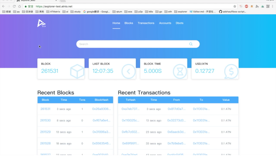Click the dollar icon on USD/ATN card

click(x=231, y=72)
